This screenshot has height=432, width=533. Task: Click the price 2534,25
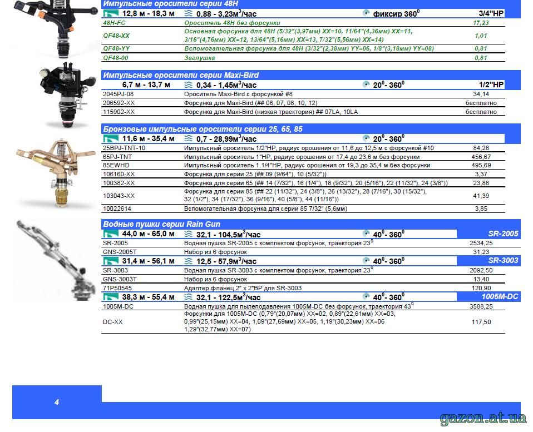click(x=481, y=243)
